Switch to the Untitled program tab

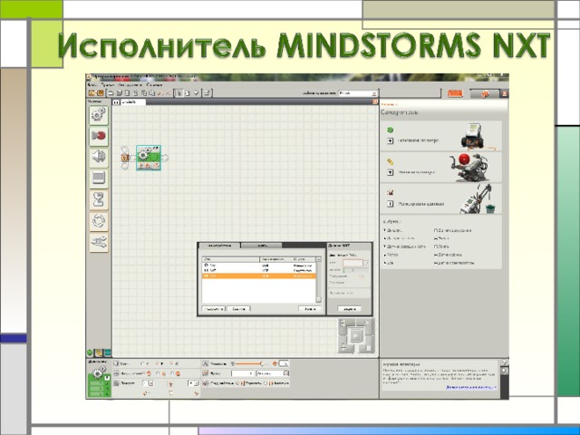pyautogui.click(x=133, y=101)
